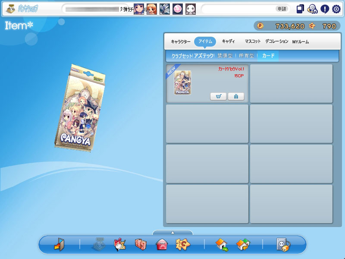Expand the bottom menu bar arrow
This screenshot has height=259, width=345.
coord(173,233)
